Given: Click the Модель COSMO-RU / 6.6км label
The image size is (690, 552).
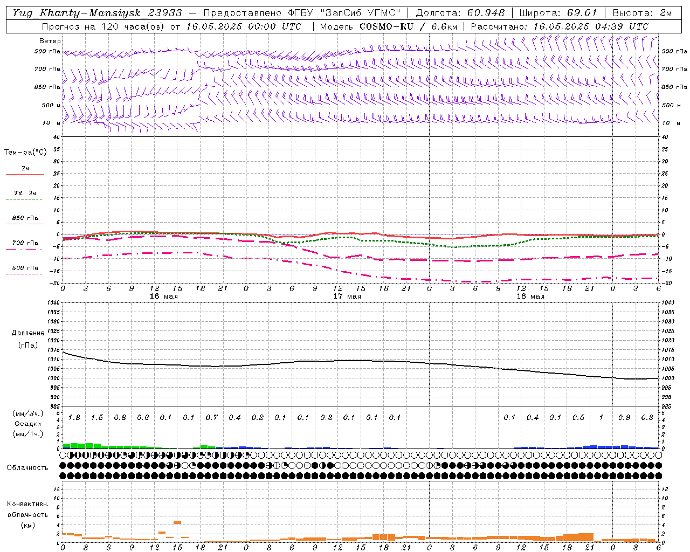Looking at the screenshot, I should point(389,26).
